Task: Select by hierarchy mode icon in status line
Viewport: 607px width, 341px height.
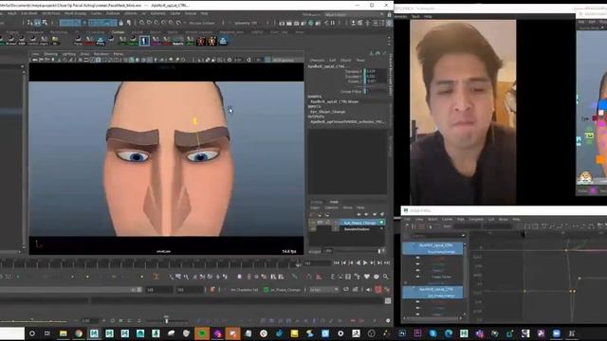Action: coord(29,23)
